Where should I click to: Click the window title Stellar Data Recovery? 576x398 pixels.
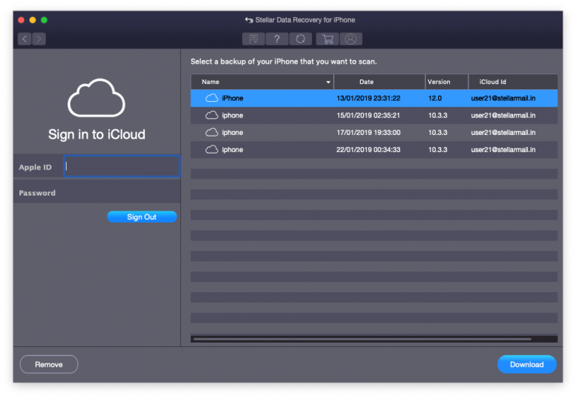coord(305,19)
